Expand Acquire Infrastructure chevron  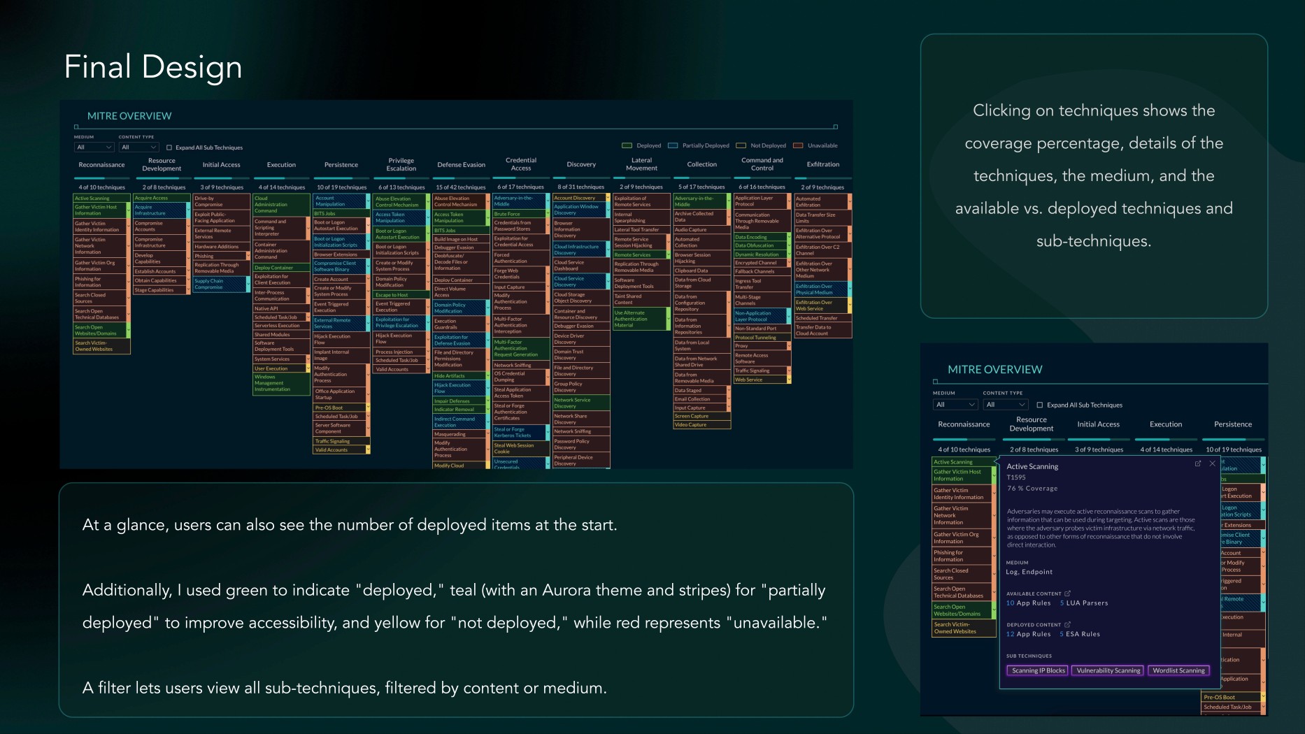coord(188,210)
